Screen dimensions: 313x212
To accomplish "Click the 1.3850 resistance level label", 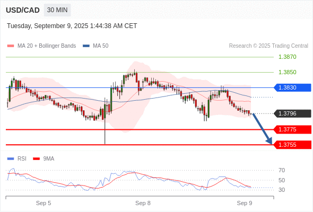I will click(x=287, y=72).
